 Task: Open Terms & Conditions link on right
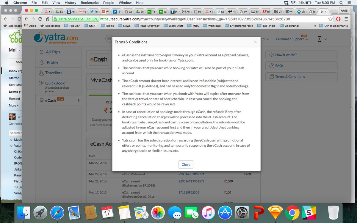[x=301, y=76]
